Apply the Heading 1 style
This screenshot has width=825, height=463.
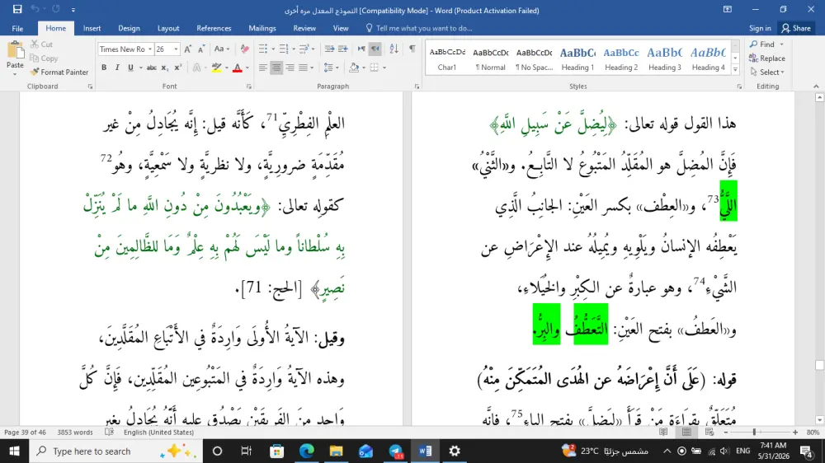coord(577,58)
